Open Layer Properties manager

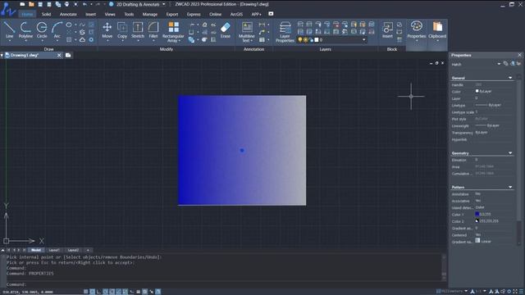[x=285, y=32]
